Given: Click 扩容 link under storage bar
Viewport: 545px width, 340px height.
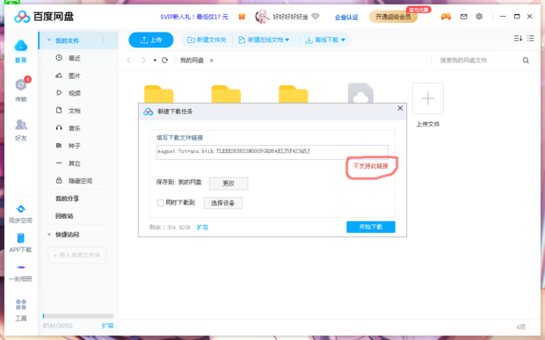Looking at the screenshot, I should [x=107, y=326].
